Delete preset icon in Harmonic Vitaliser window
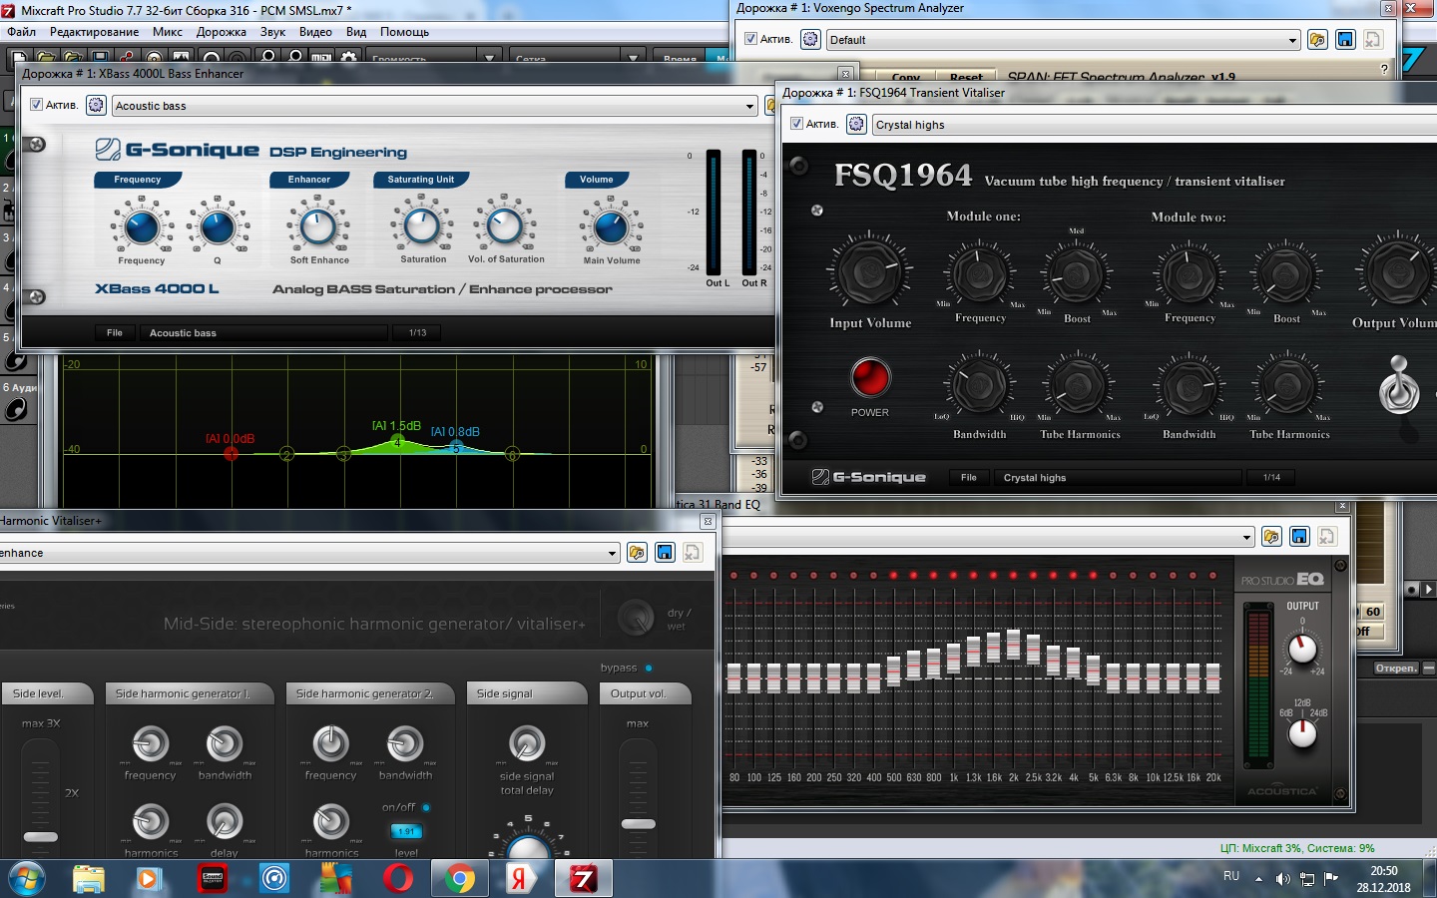This screenshot has width=1437, height=898. tap(693, 552)
